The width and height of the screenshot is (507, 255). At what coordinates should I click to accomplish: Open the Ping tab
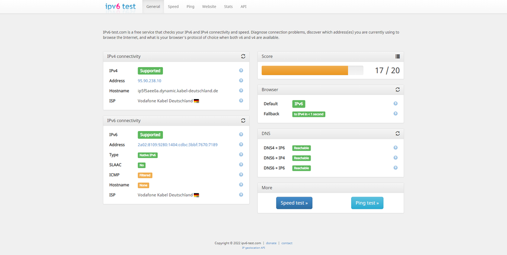point(190,7)
